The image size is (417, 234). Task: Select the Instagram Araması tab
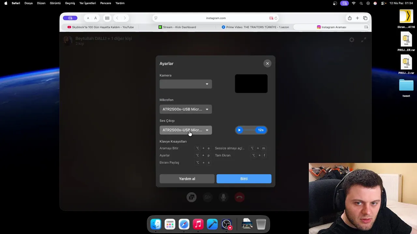tap(332, 27)
